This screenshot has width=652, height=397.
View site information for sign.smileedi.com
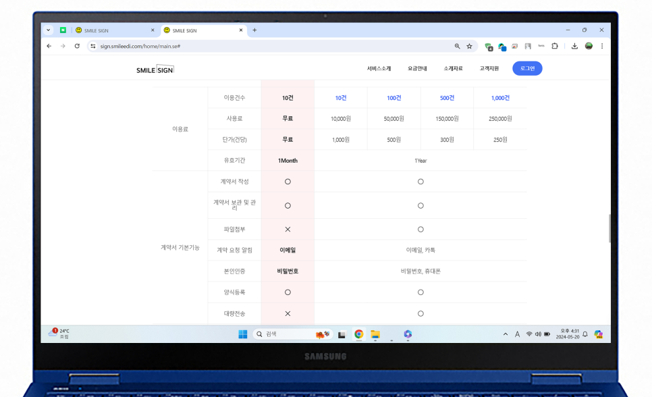(x=93, y=46)
